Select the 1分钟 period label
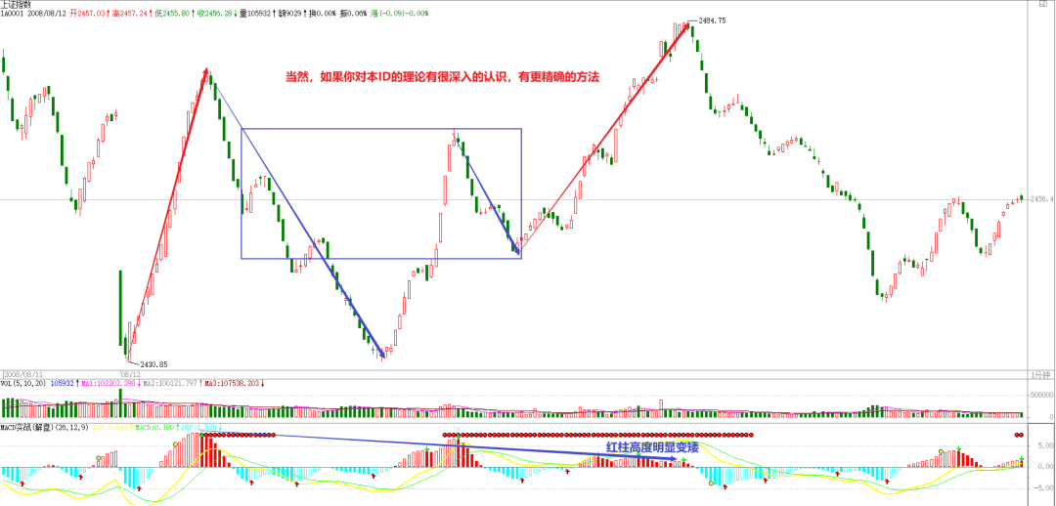This screenshot has width=1056, height=506. (x=1040, y=374)
